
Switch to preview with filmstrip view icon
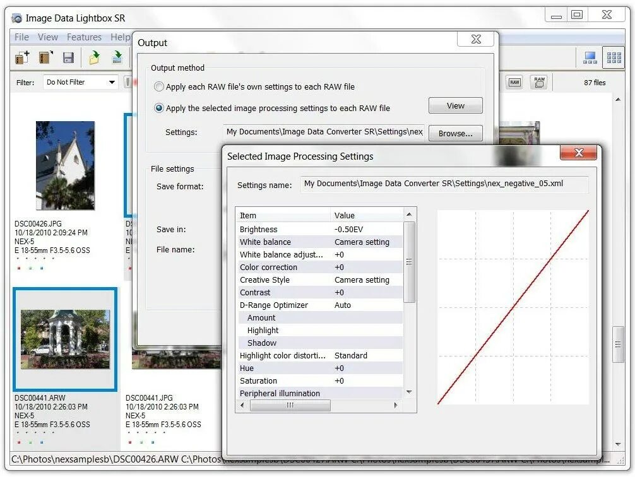click(590, 58)
